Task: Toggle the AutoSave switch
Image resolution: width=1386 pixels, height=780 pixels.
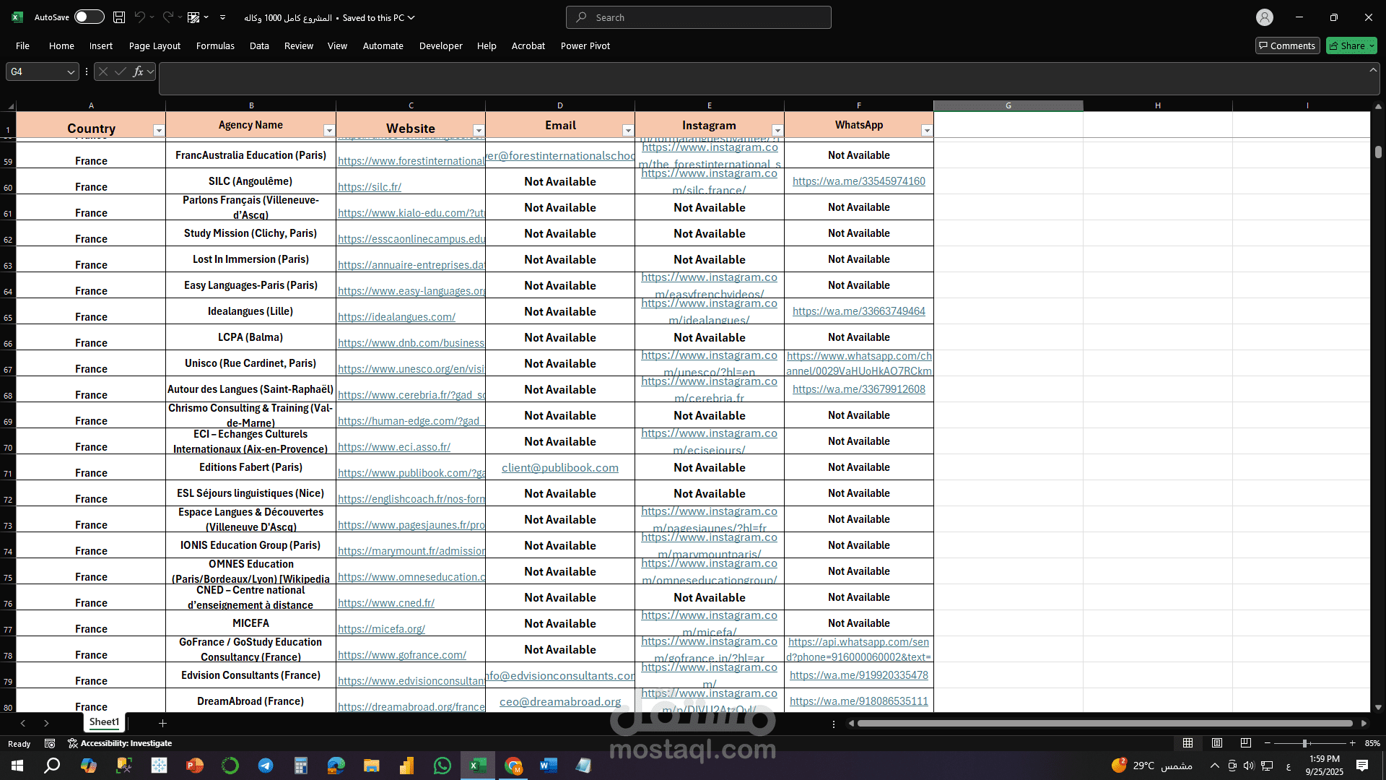Action: 89,17
